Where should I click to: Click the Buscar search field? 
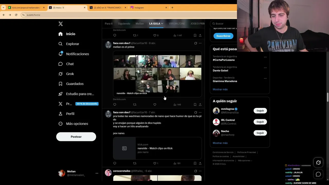click(224, 24)
